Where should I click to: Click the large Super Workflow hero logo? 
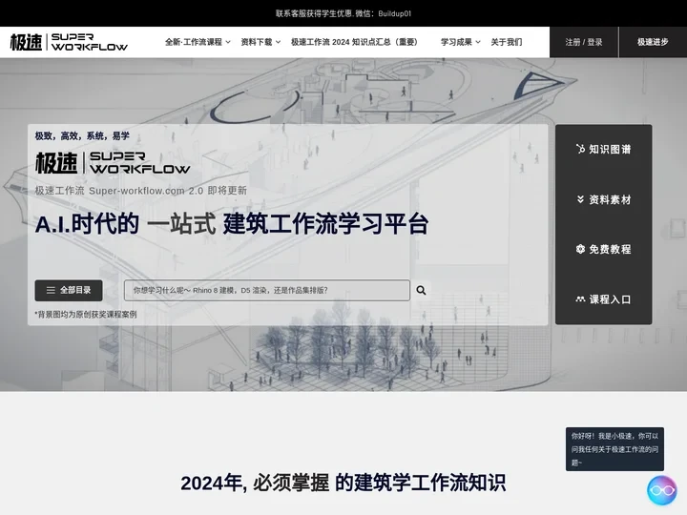coord(113,162)
